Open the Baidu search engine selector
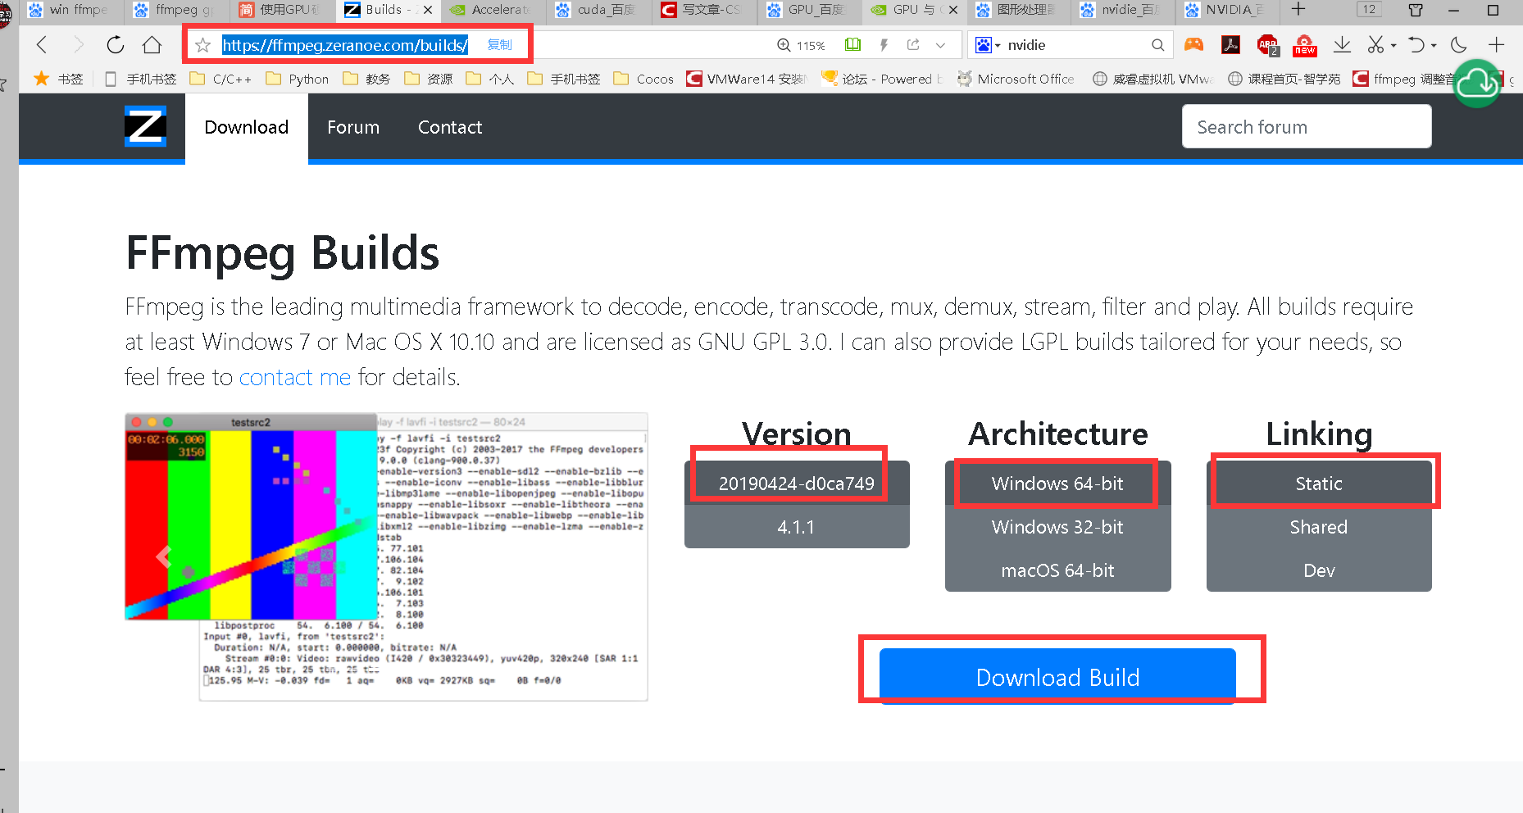 [988, 45]
